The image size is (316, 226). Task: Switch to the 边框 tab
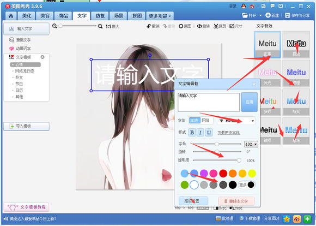click(100, 16)
